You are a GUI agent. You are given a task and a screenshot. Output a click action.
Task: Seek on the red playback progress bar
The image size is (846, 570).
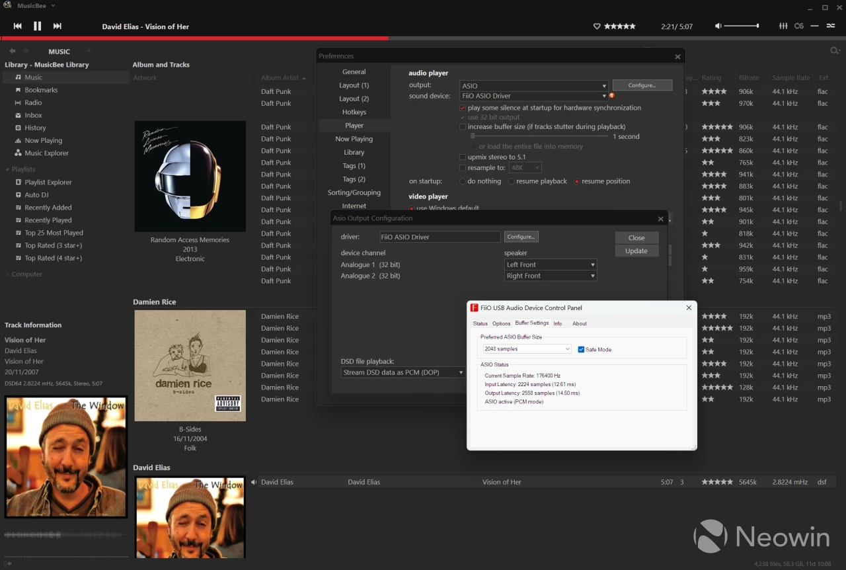coord(194,38)
